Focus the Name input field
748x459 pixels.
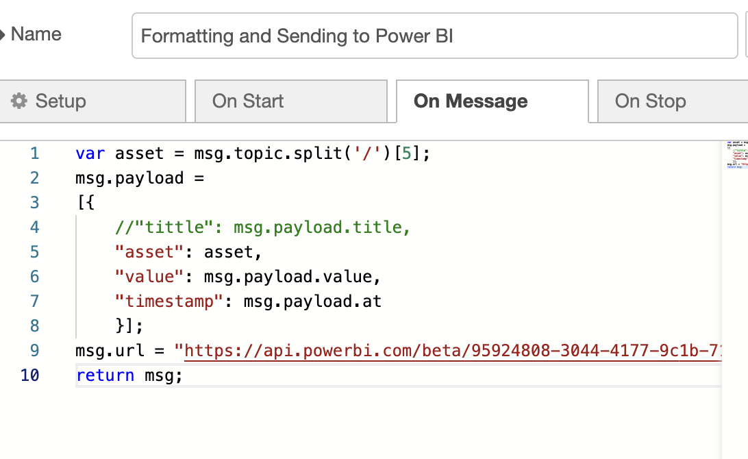434,36
